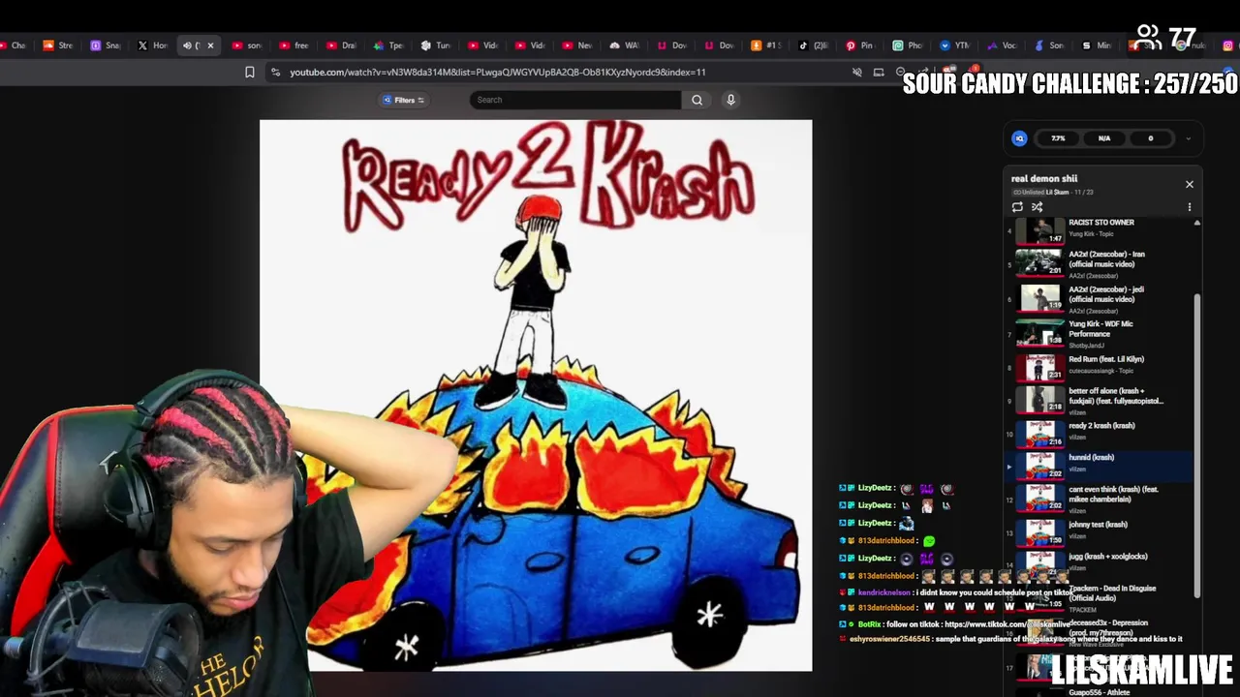
Task: Toggle shuffle playlist icon
Action: coord(1037,206)
